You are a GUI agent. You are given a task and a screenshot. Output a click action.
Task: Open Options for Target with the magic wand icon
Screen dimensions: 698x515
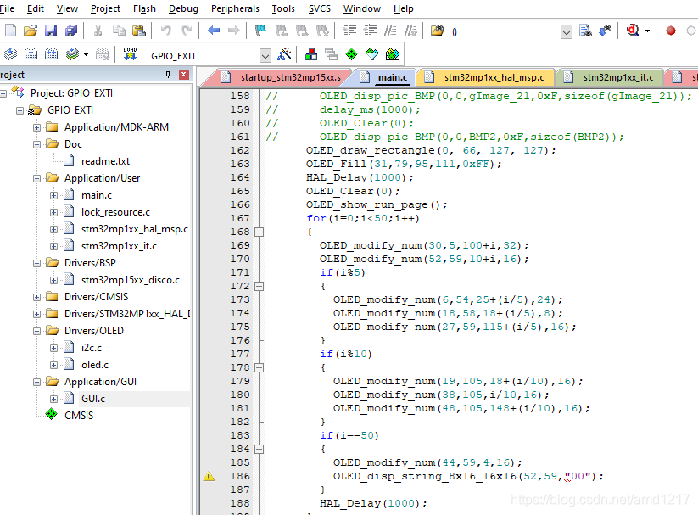[x=284, y=54]
